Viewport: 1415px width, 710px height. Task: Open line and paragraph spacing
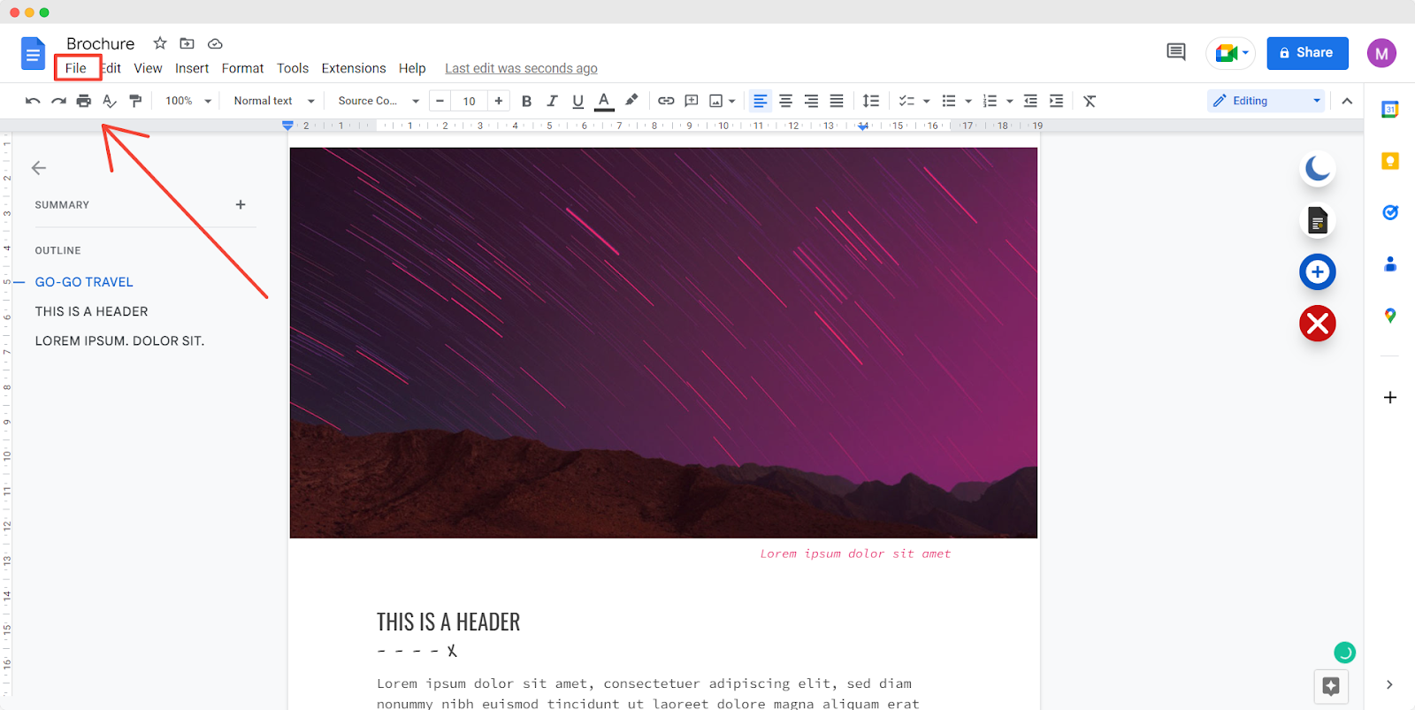(871, 101)
